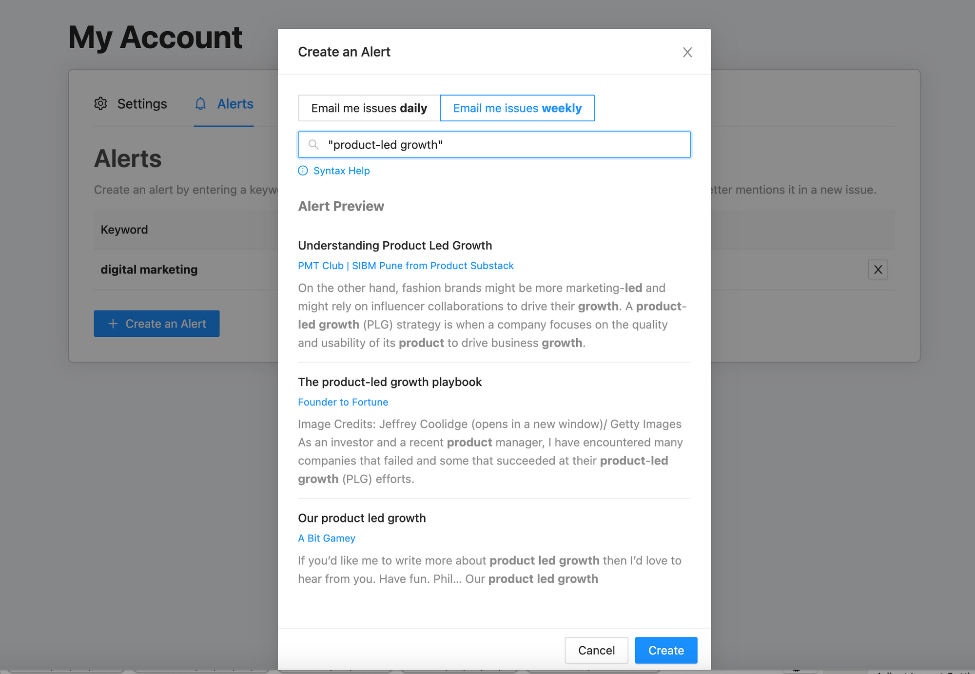Click the Create an Alert button
The height and width of the screenshot is (674, 975).
tap(156, 324)
